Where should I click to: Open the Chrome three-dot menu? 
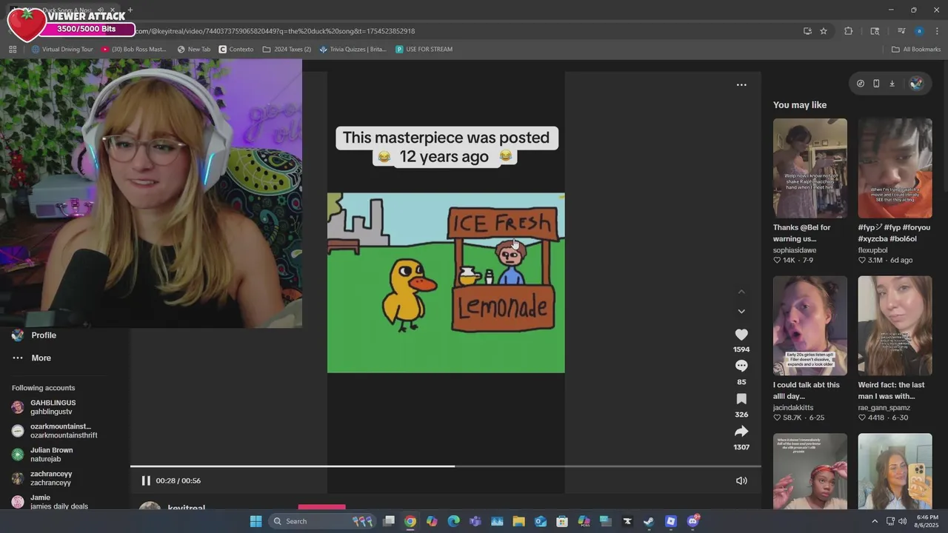pyautogui.click(x=937, y=31)
